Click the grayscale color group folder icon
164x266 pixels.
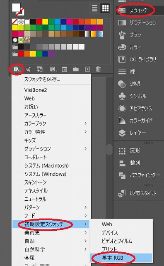tap(15, 47)
